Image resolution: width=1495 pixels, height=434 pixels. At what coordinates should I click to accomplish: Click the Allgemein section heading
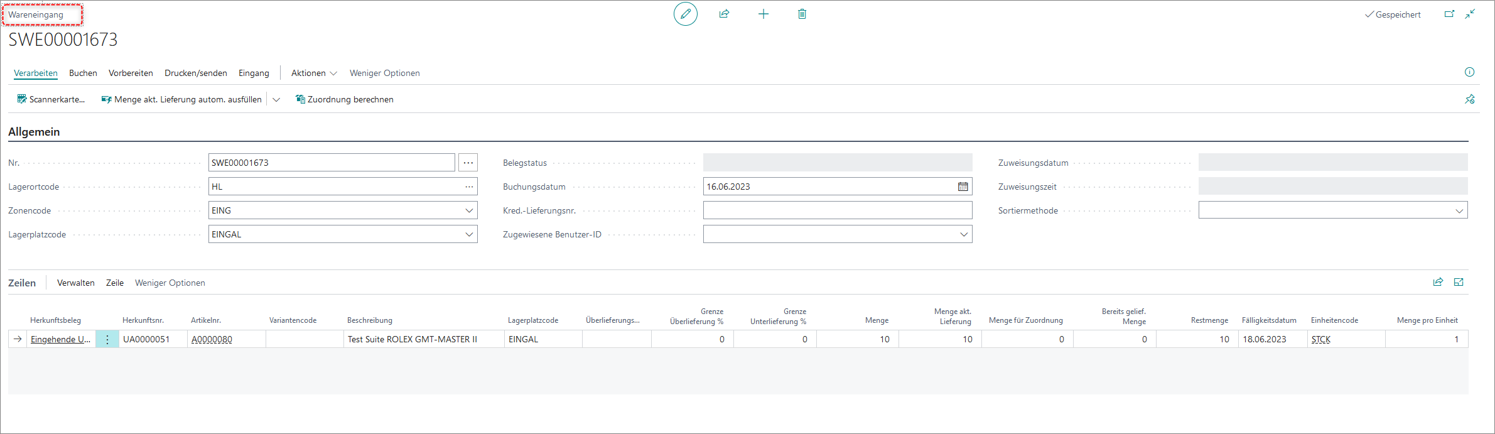[x=34, y=132]
